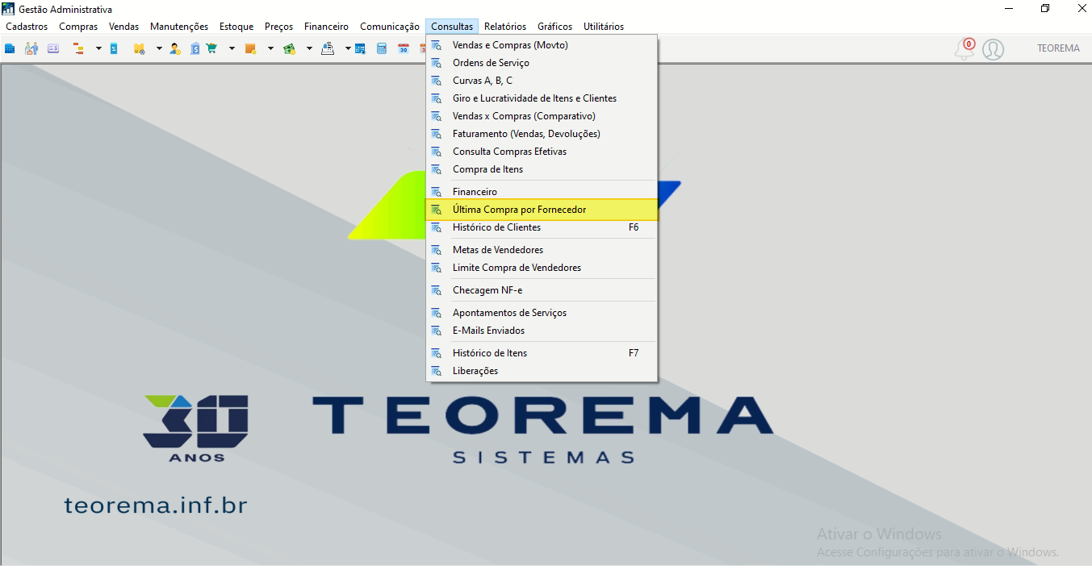The width and height of the screenshot is (1092, 566).
Task: Expand dropdown arrow beside cash register icon
Action: [348, 48]
